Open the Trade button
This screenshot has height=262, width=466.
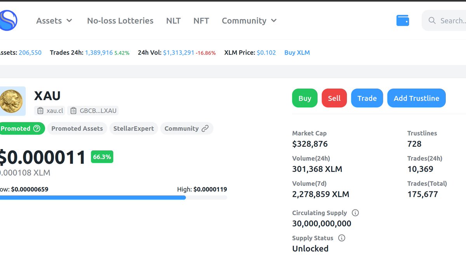(367, 98)
